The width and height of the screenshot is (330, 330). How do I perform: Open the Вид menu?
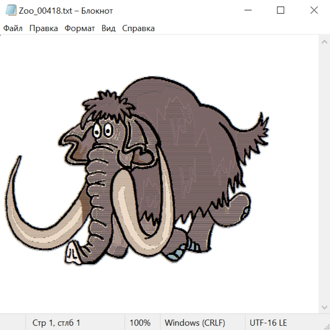(109, 29)
